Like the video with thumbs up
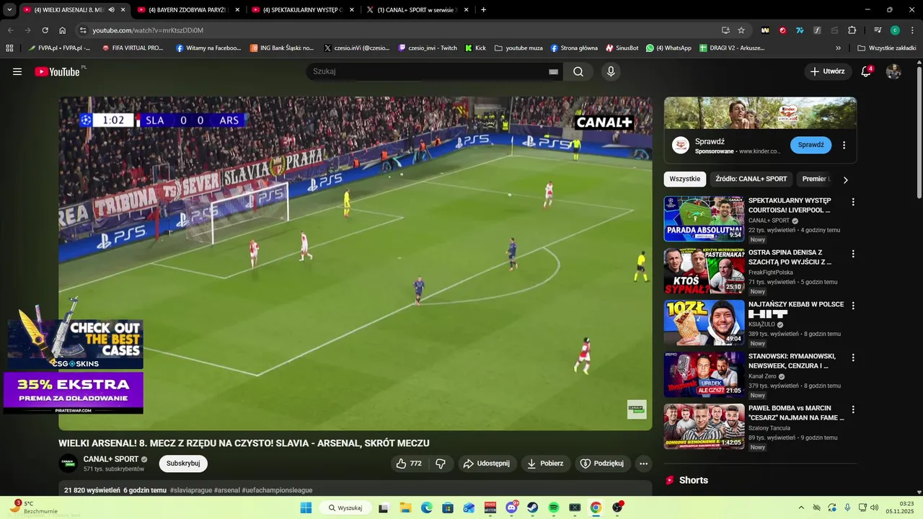This screenshot has height=519, width=923. pyautogui.click(x=409, y=463)
